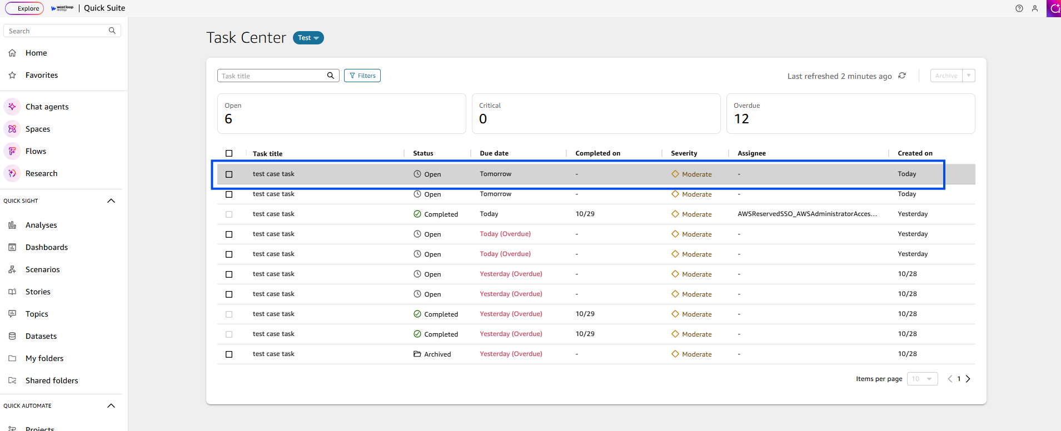Screen dimensions: 1061x431
Task: Click the current page number 1
Action: pos(959,379)
